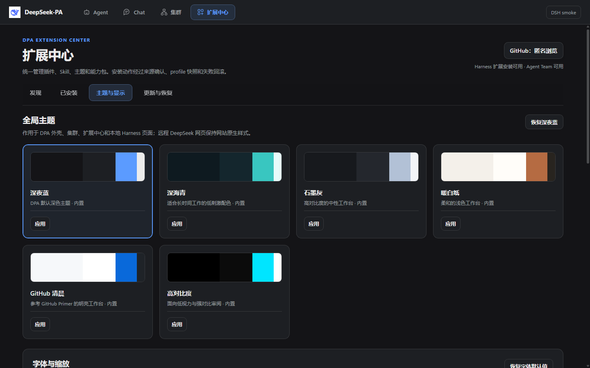Click the 深夜蓝 color preview swatch
This screenshot has width=590, height=368.
88,167
